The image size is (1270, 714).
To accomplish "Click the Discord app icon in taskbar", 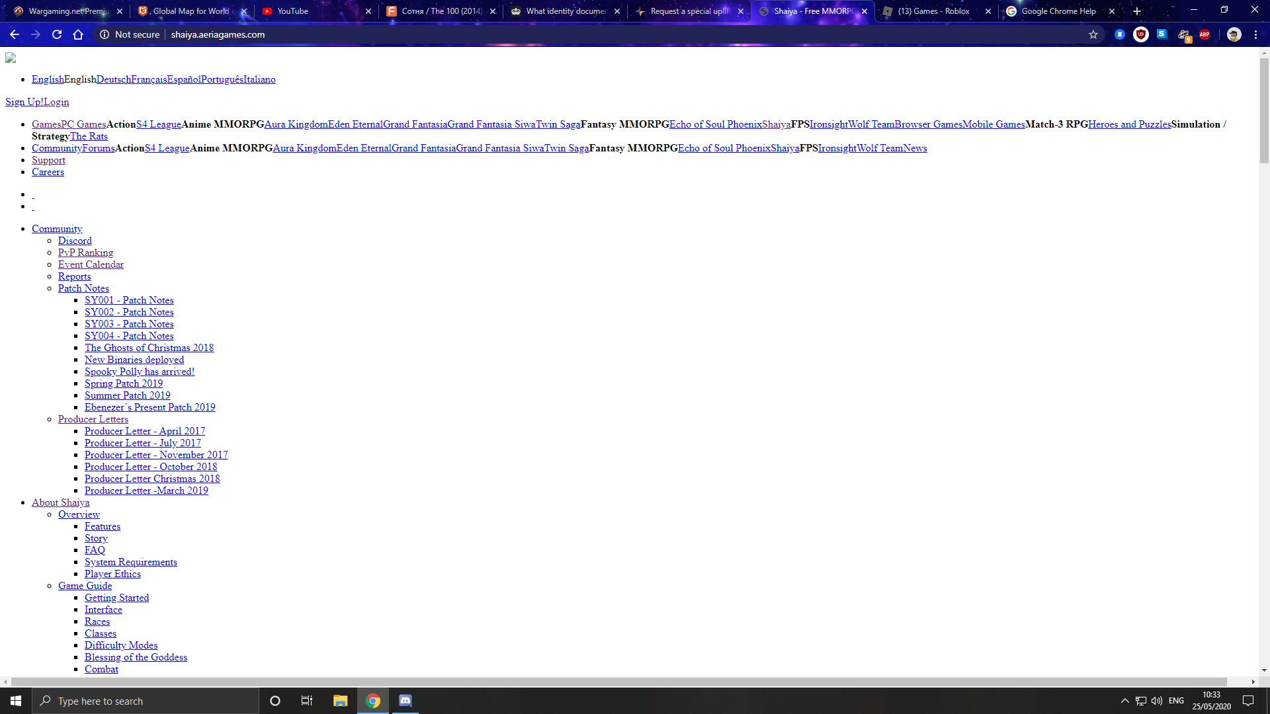I will point(405,700).
